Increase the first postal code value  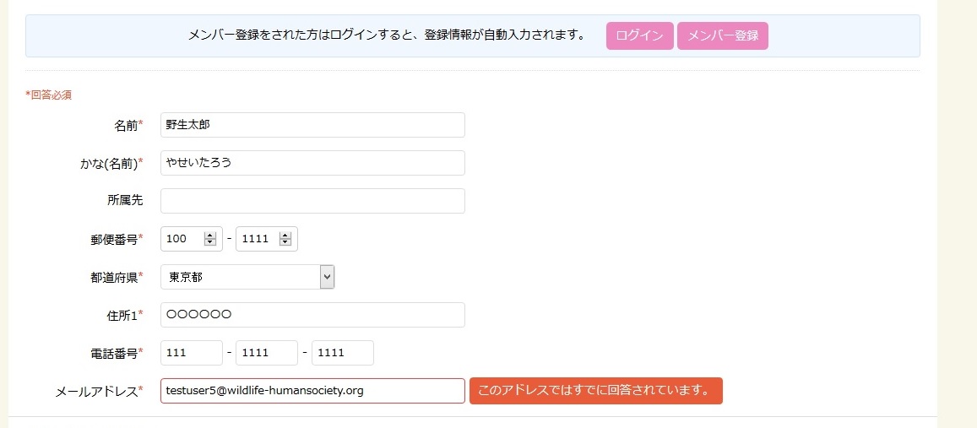[x=210, y=235]
